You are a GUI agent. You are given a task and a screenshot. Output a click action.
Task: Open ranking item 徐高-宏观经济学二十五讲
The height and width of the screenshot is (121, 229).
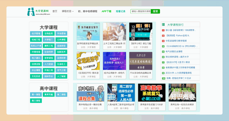tap(179, 78)
